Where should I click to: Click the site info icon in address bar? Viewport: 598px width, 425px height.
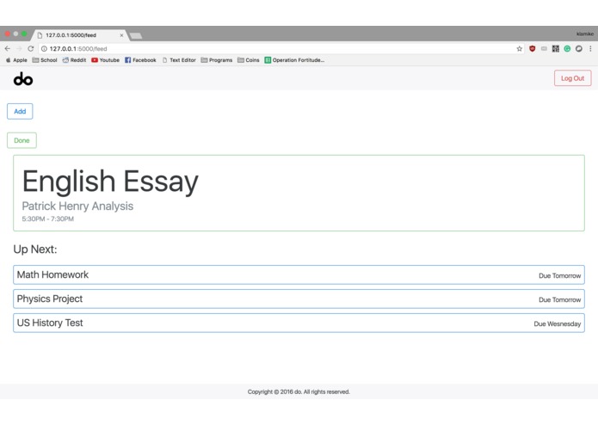pos(44,48)
